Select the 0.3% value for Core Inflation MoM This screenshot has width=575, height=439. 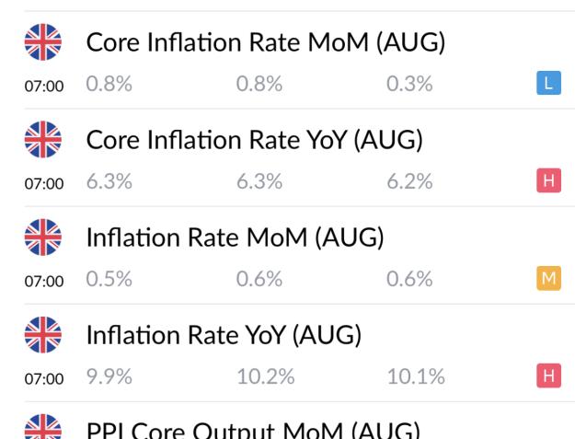tap(409, 84)
